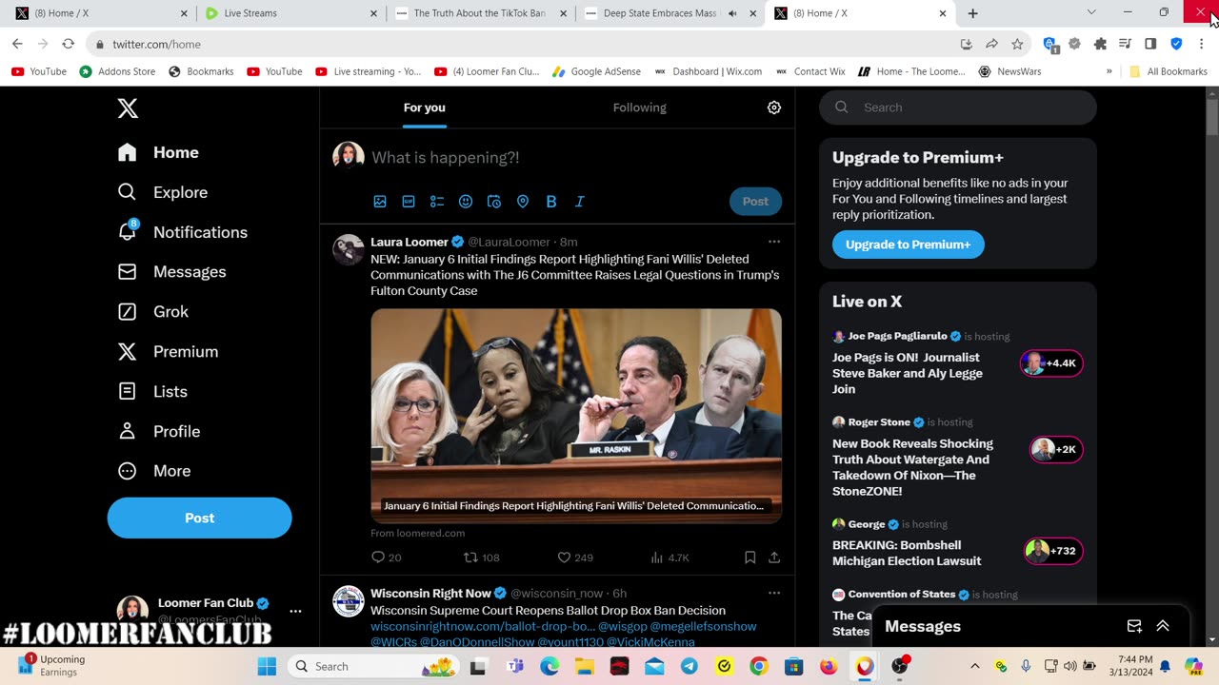Open NewsWars bookmark

[1009, 71]
